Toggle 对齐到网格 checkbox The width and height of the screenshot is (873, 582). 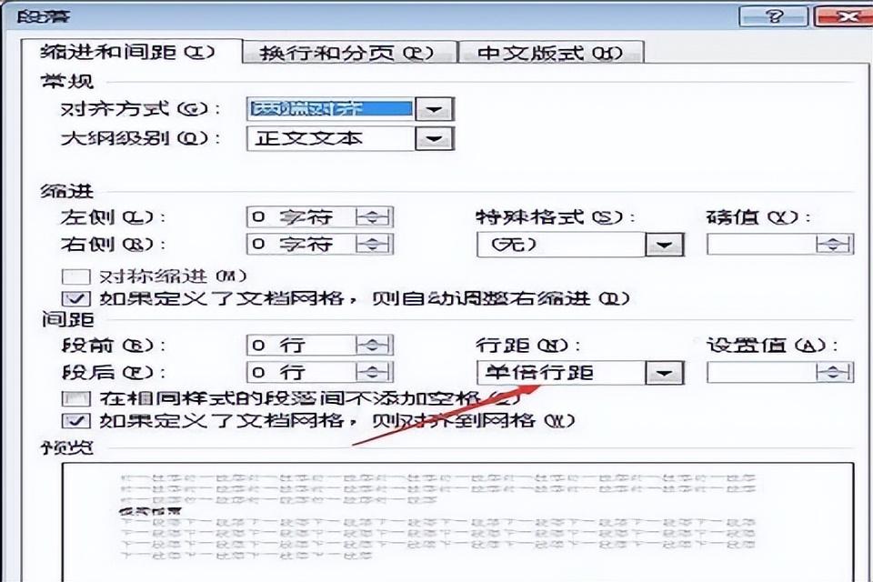click(x=75, y=420)
